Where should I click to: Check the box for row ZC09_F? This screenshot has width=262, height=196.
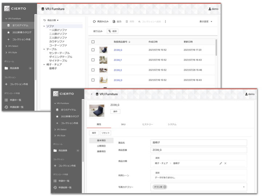(x=93, y=60)
